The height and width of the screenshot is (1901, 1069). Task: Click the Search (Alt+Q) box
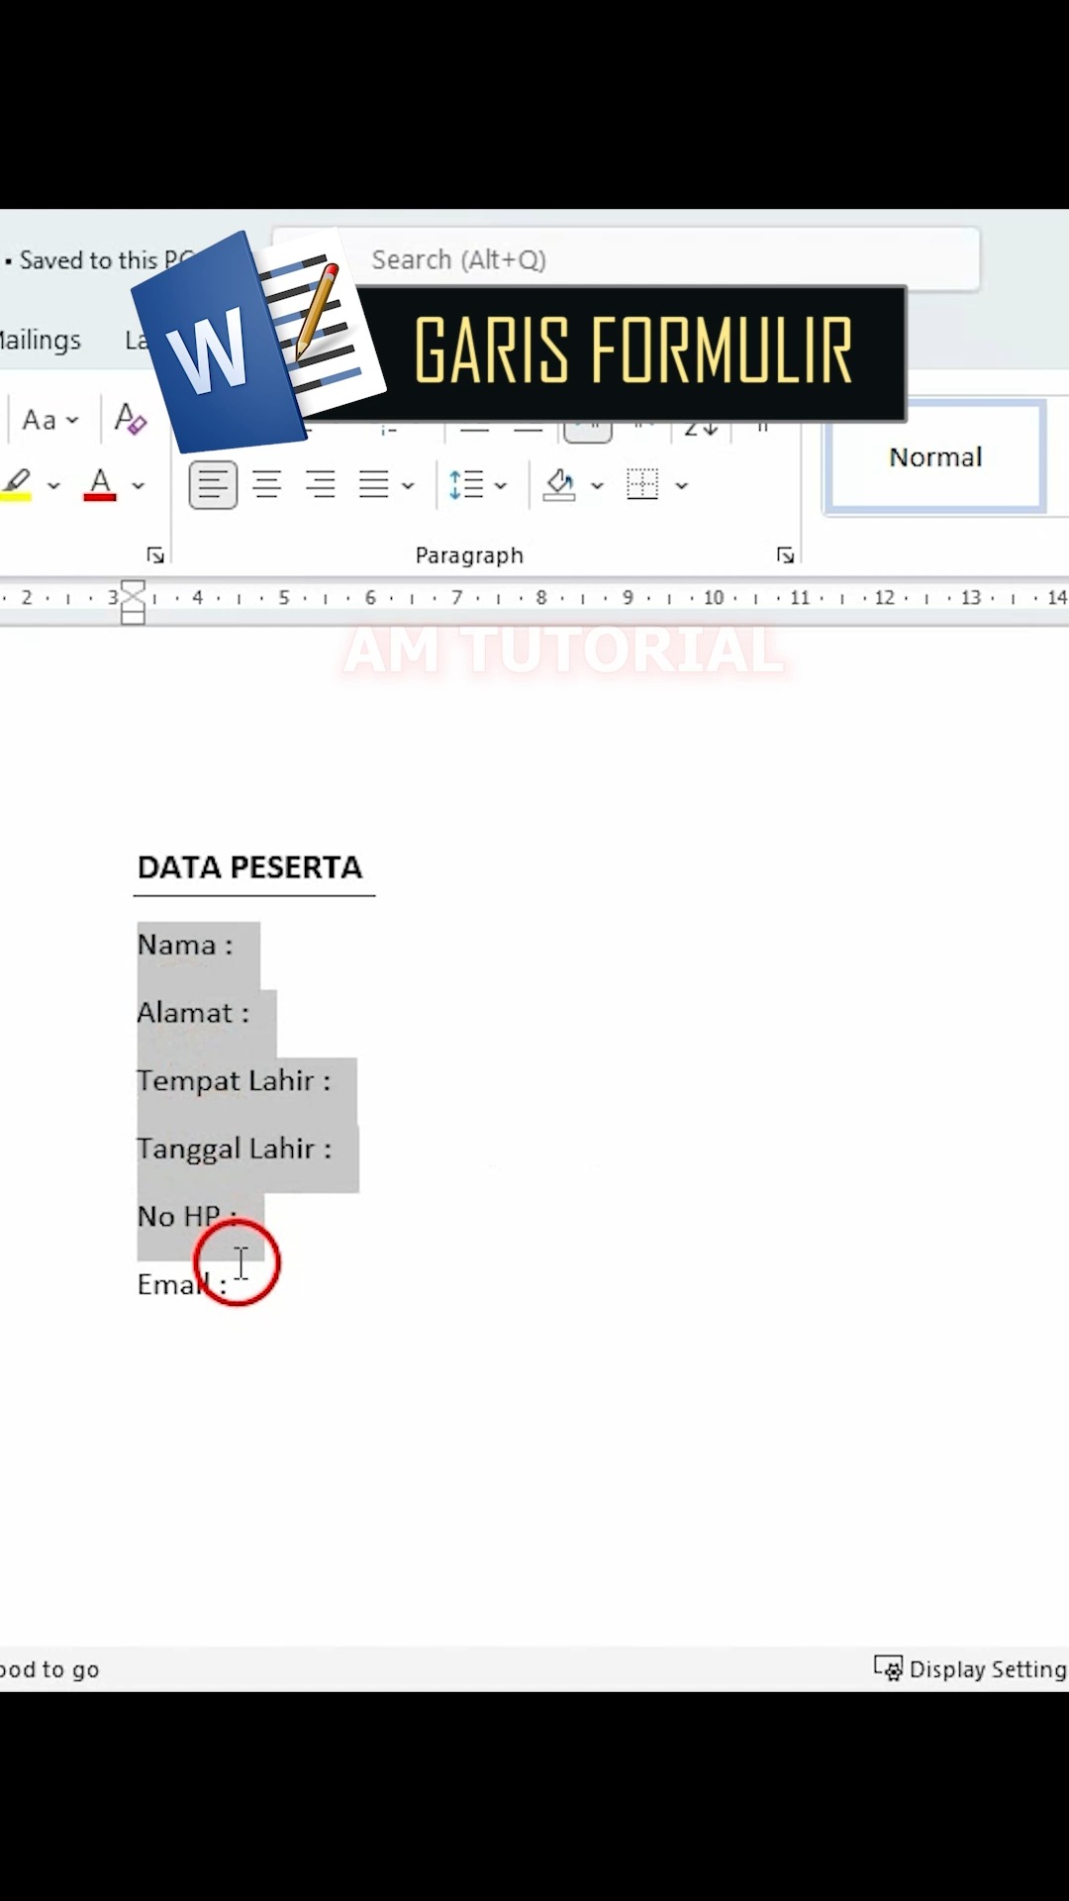click(628, 259)
